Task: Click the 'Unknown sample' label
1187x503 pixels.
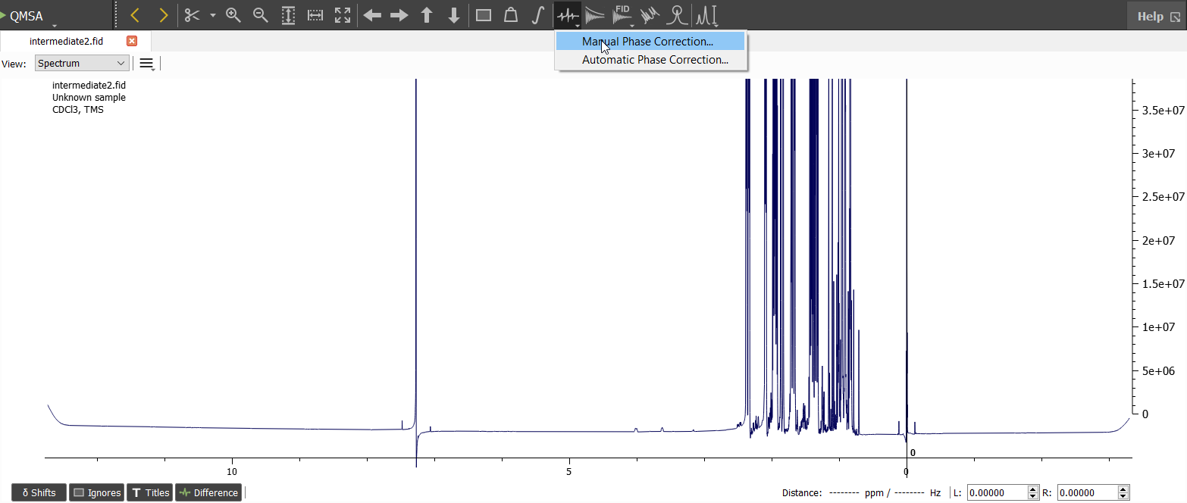Action: (89, 98)
